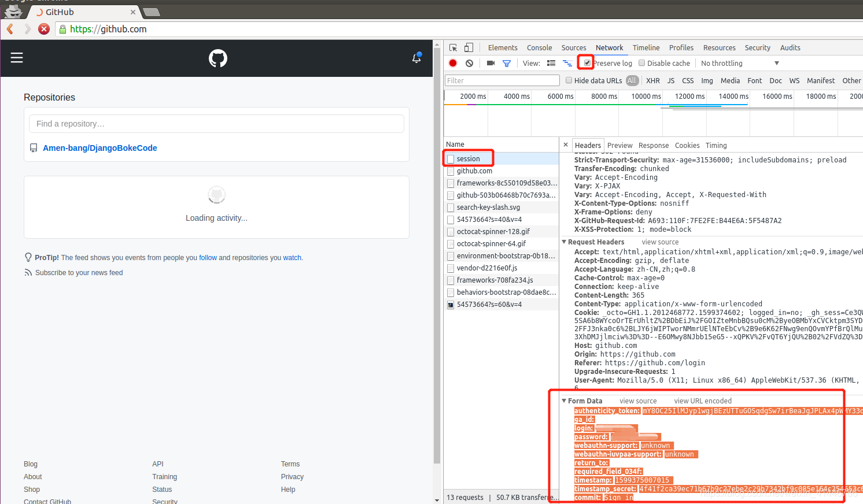The height and width of the screenshot is (504, 863).
Task: Open the Terms footer link
Action: [290, 464]
